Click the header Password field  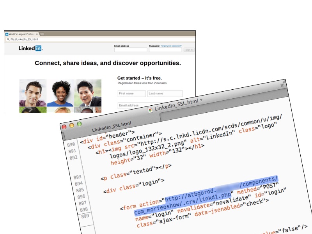click(165, 50)
